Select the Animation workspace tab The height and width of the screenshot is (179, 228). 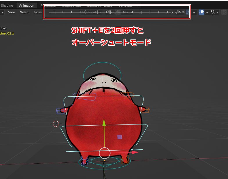pyautogui.click(x=26, y=6)
